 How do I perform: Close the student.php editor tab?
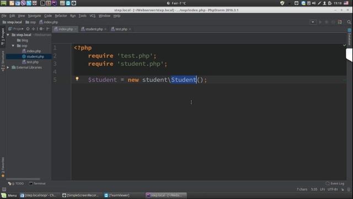point(105,29)
